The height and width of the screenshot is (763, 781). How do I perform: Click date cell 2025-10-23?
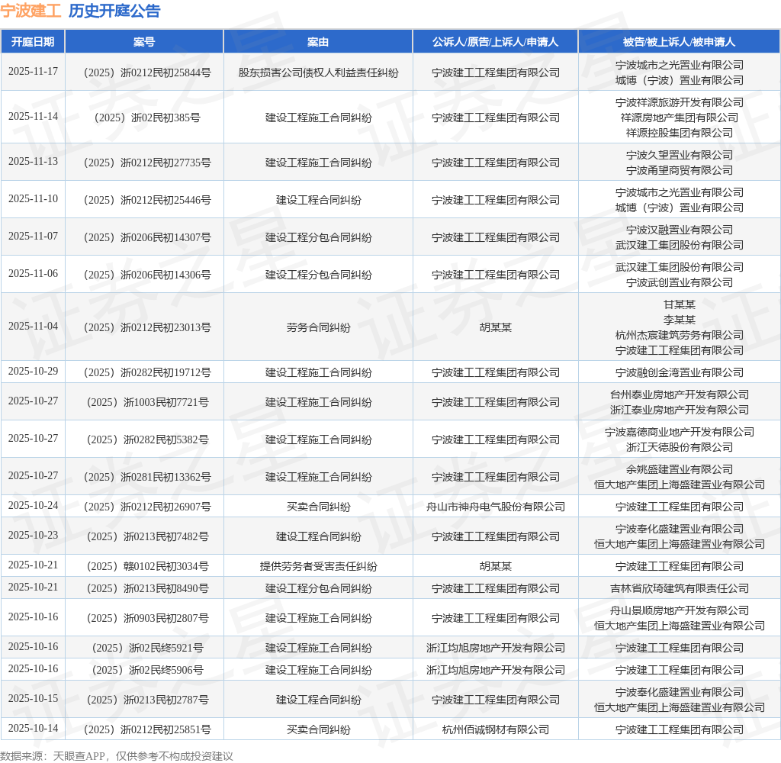coord(33,536)
